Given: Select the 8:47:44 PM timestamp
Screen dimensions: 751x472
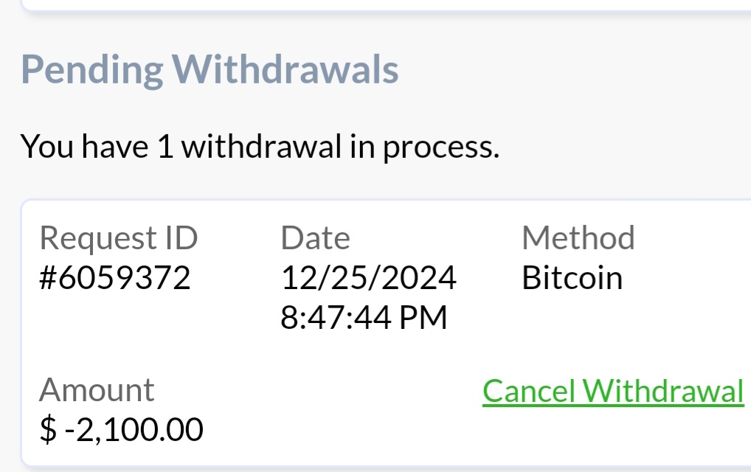Looking at the screenshot, I should coord(364,317).
